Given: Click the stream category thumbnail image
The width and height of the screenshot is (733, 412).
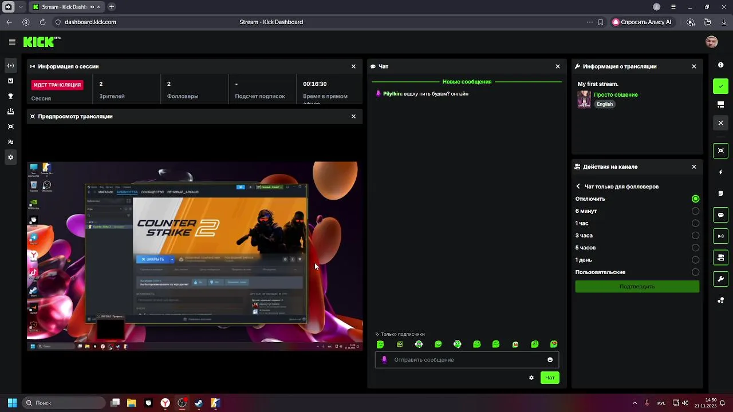Looking at the screenshot, I should tap(584, 99).
